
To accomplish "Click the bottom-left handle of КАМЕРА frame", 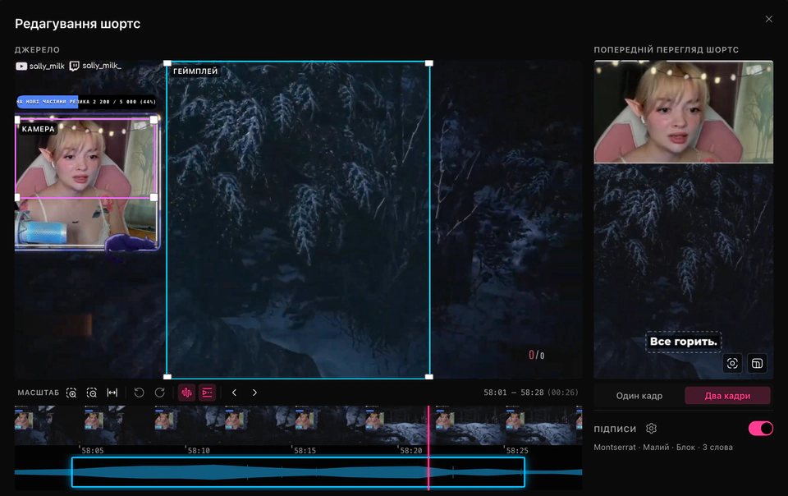I will tap(17, 197).
